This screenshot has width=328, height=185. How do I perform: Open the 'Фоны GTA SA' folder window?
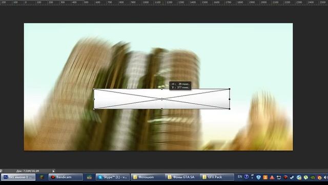(182, 177)
